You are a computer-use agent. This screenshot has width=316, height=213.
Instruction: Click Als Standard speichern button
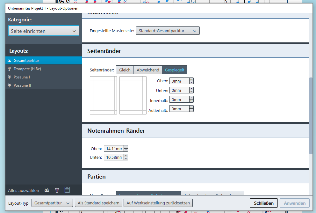(x=98, y=203)
